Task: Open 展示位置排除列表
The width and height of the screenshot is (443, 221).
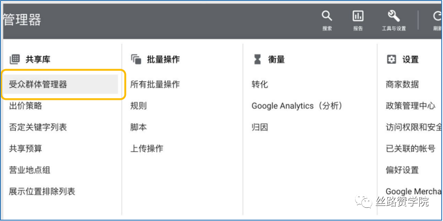Action: click(x=42, y=192)
